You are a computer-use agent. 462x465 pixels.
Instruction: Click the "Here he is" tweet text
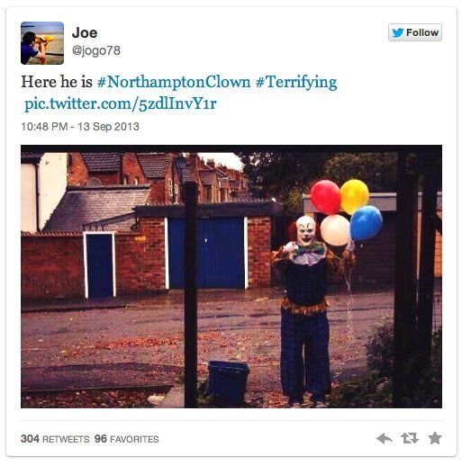57,82
